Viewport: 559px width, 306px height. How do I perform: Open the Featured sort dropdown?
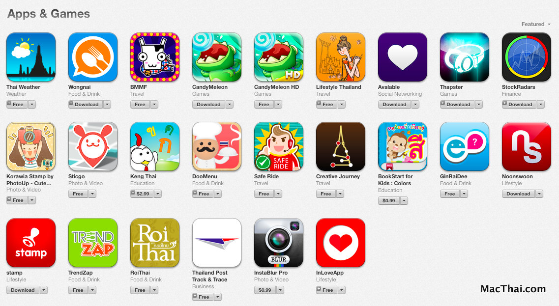[536, 24]
